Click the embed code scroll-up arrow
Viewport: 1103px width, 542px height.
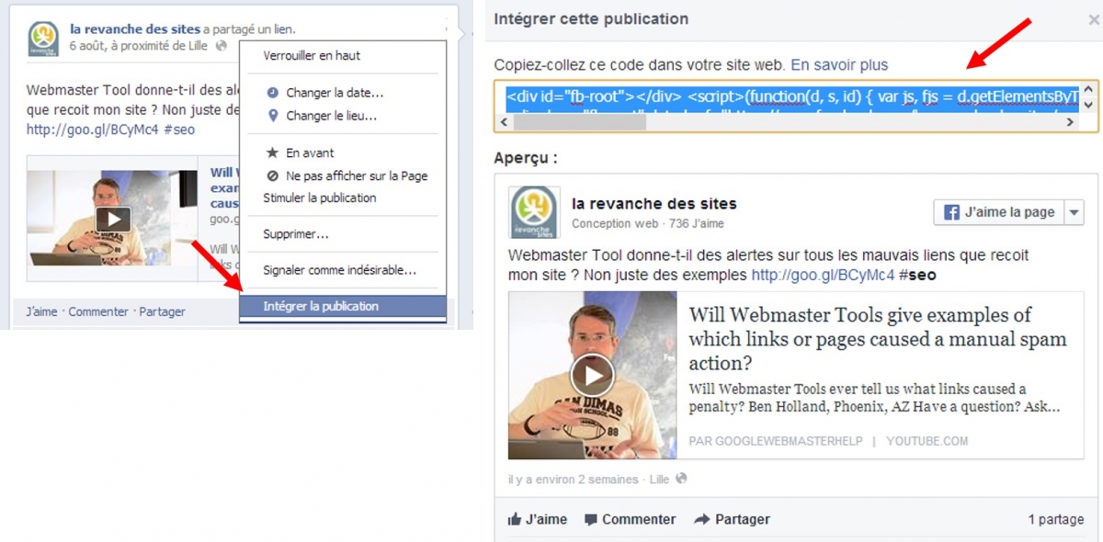[1089, 90]
